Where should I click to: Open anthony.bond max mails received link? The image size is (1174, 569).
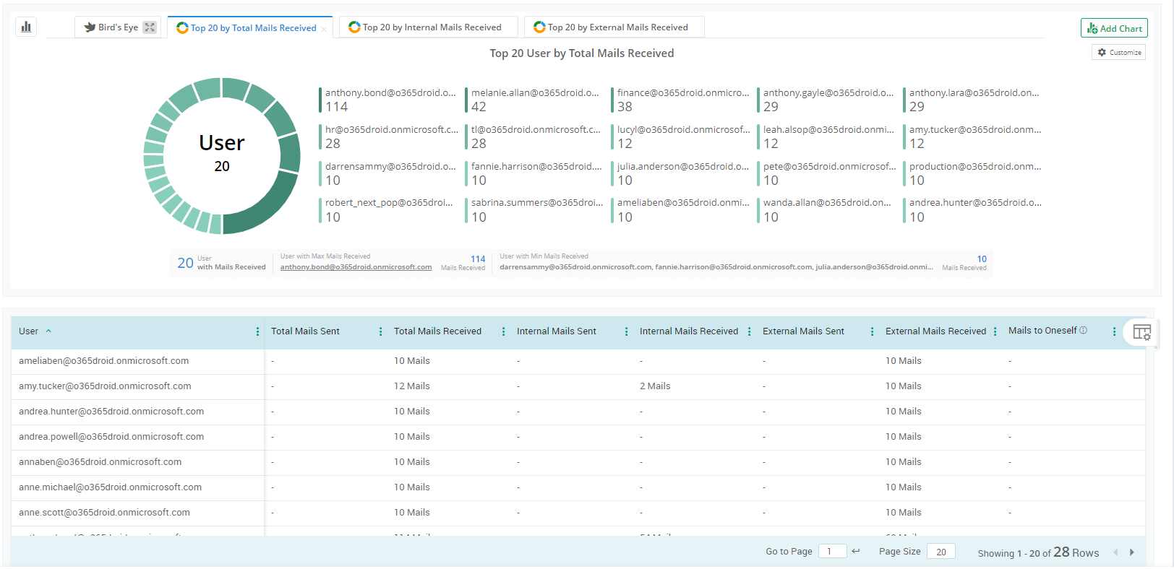point(356,267)
